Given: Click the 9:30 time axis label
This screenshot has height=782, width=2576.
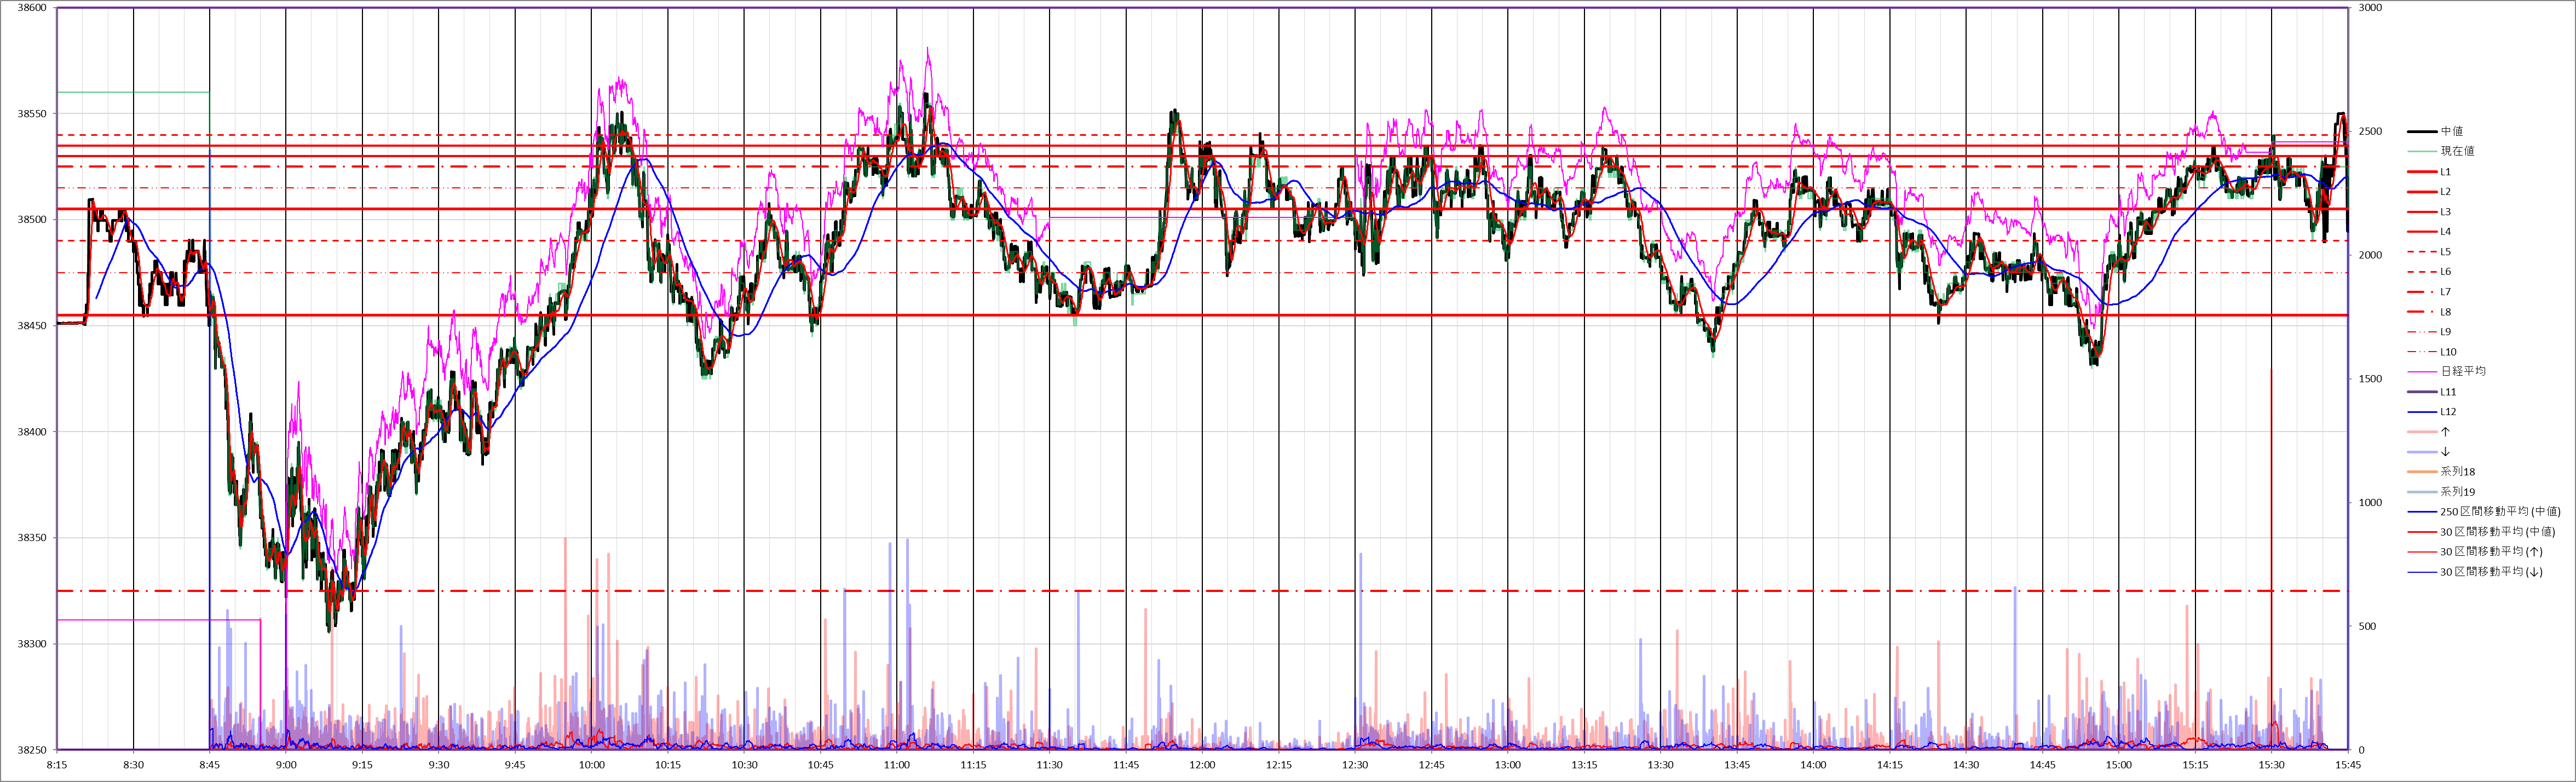Looking at the screenshot, I should [x=439, y=765].
